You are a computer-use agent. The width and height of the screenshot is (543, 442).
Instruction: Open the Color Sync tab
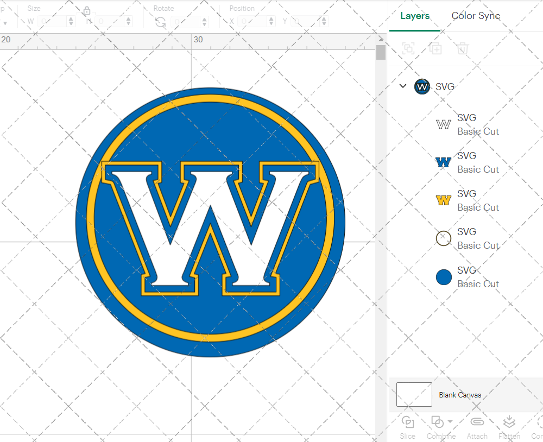476,16
